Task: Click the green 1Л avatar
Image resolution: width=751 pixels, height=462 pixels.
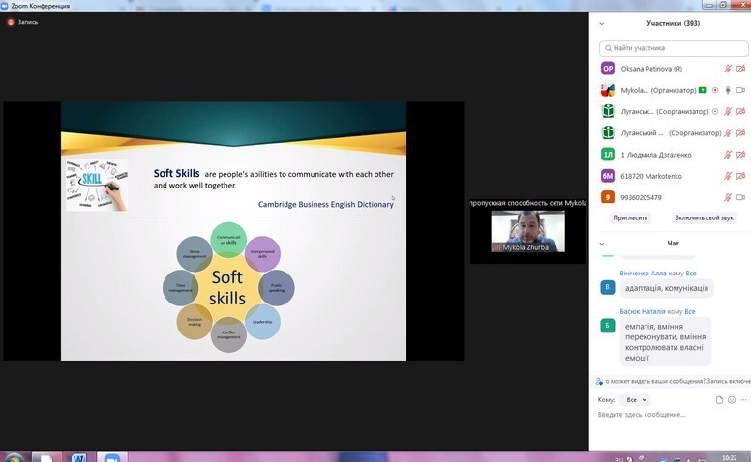Action: pos(608,155)
